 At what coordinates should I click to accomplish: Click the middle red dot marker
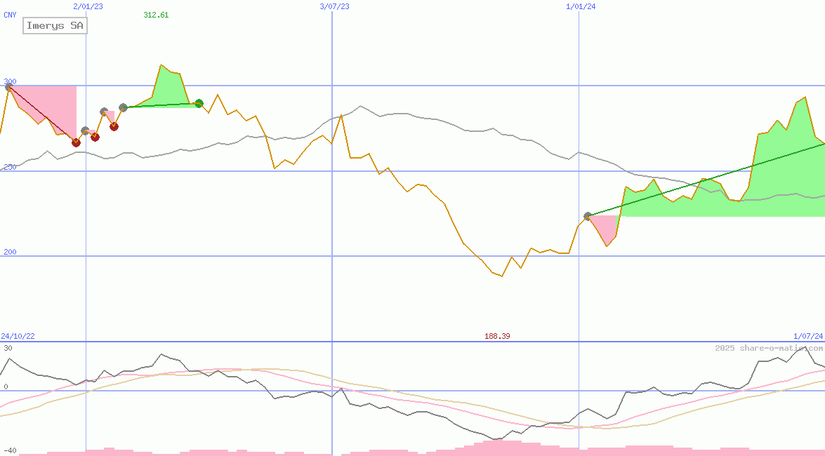pos(95,137)
